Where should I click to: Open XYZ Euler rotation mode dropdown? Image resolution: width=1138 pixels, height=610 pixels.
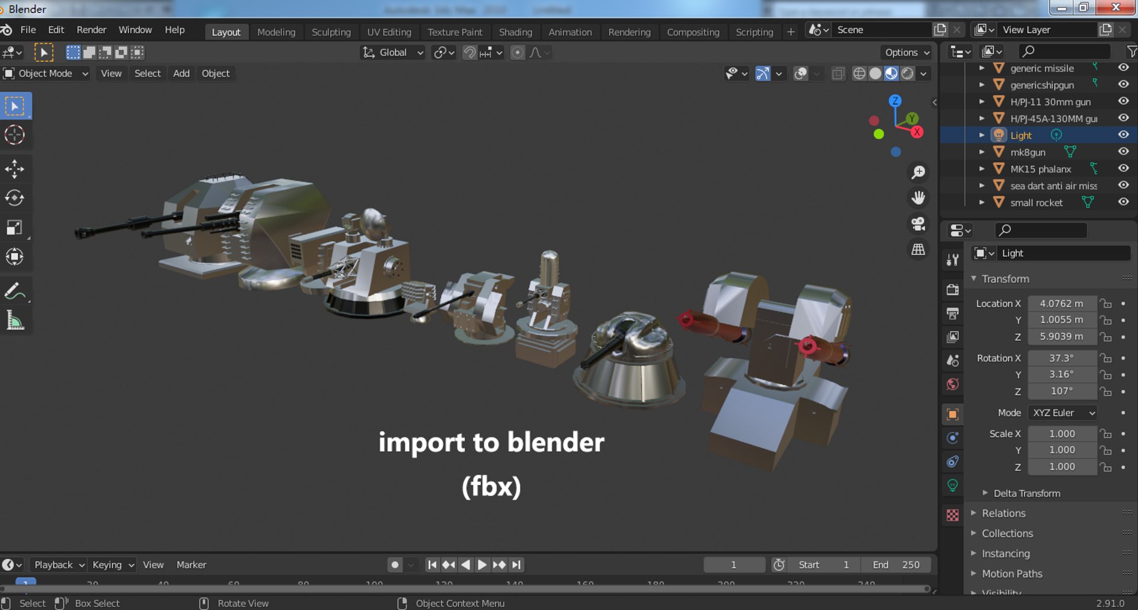coord(1063,413)
